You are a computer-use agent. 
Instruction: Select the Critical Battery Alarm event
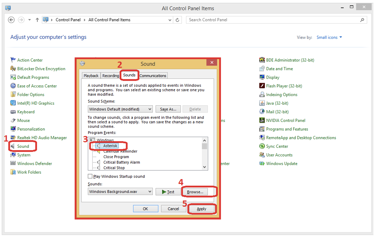(x=121, y=162)
